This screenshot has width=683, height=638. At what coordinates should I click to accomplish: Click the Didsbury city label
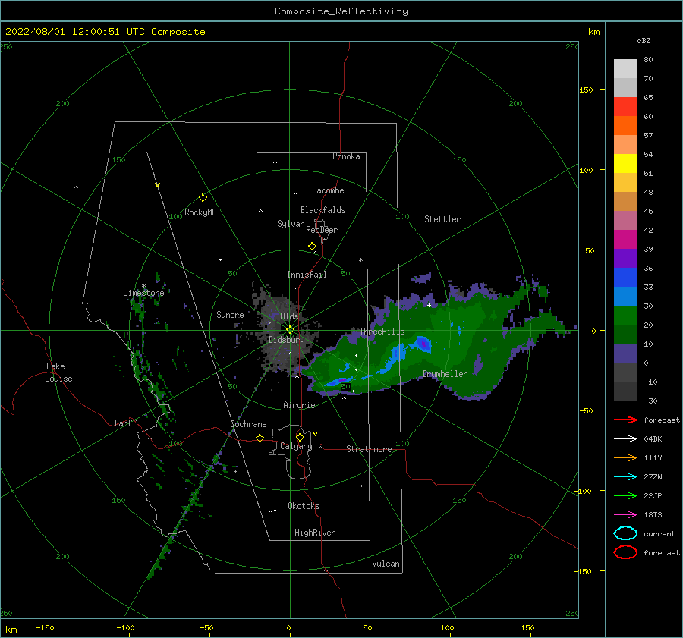(286, 340)
